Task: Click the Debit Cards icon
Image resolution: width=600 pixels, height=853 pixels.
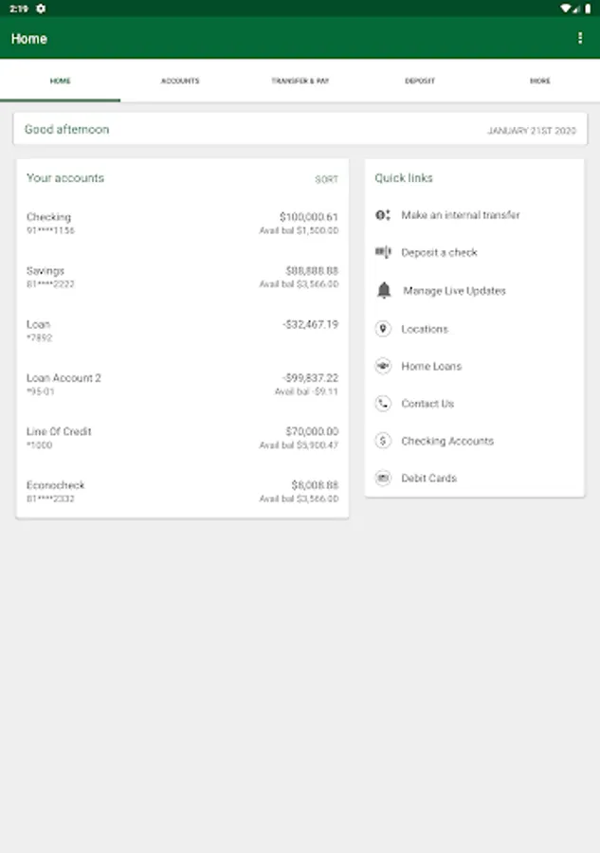Action: tap(383, 479)
